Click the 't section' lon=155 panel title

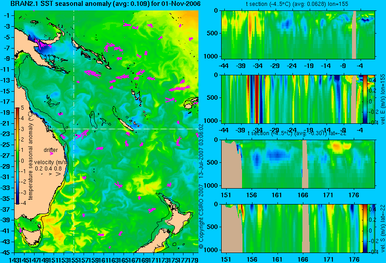click(x=297, y=4)
